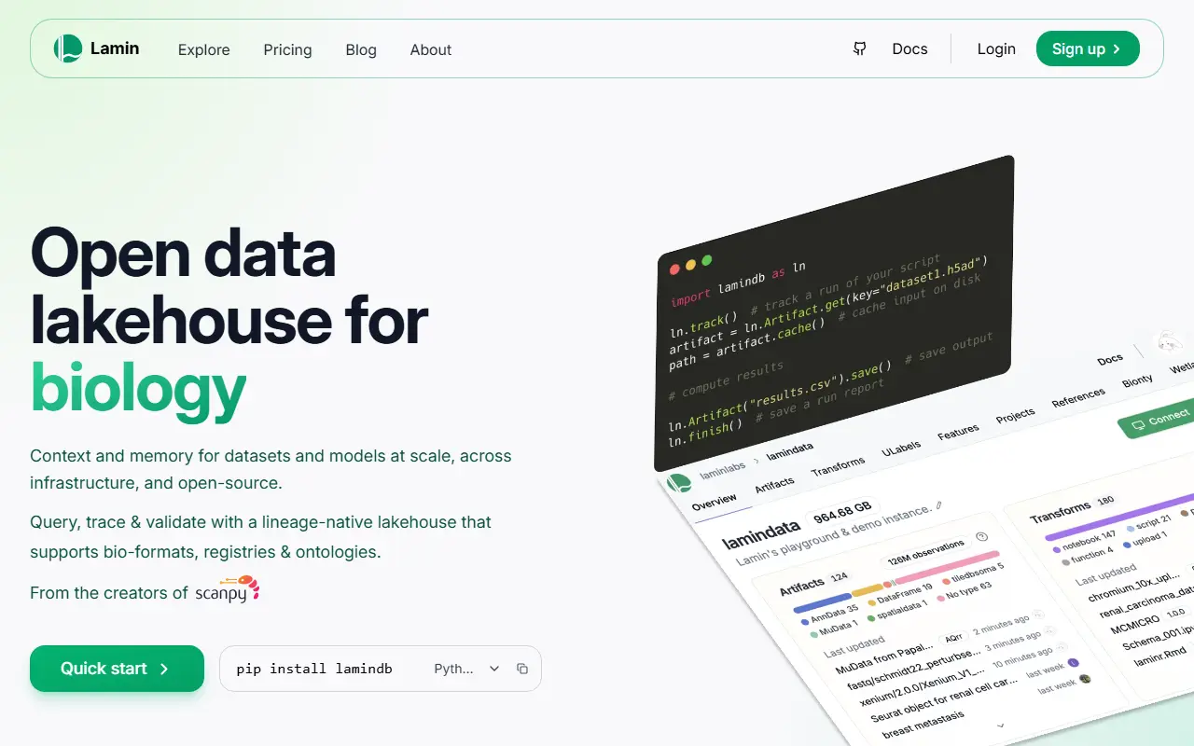The image size is (1194, 746).
Task: Switch to the ULabels tab in the preview
Action: [x=901, y=447]
